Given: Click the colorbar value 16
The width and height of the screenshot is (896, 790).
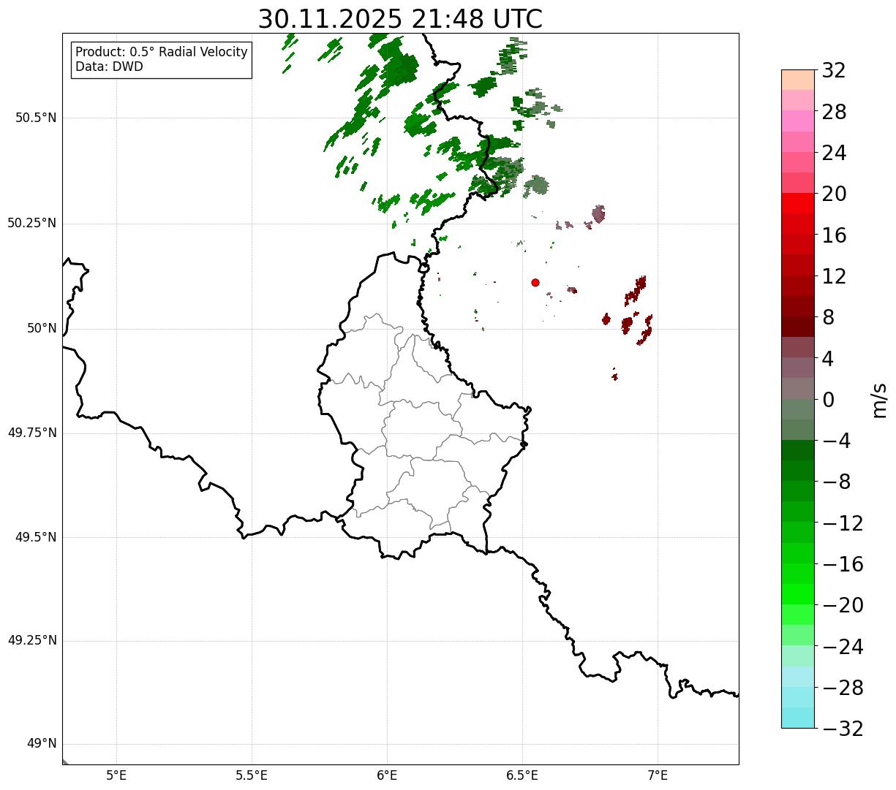Looking at the screenshot, I should [834, 235].
